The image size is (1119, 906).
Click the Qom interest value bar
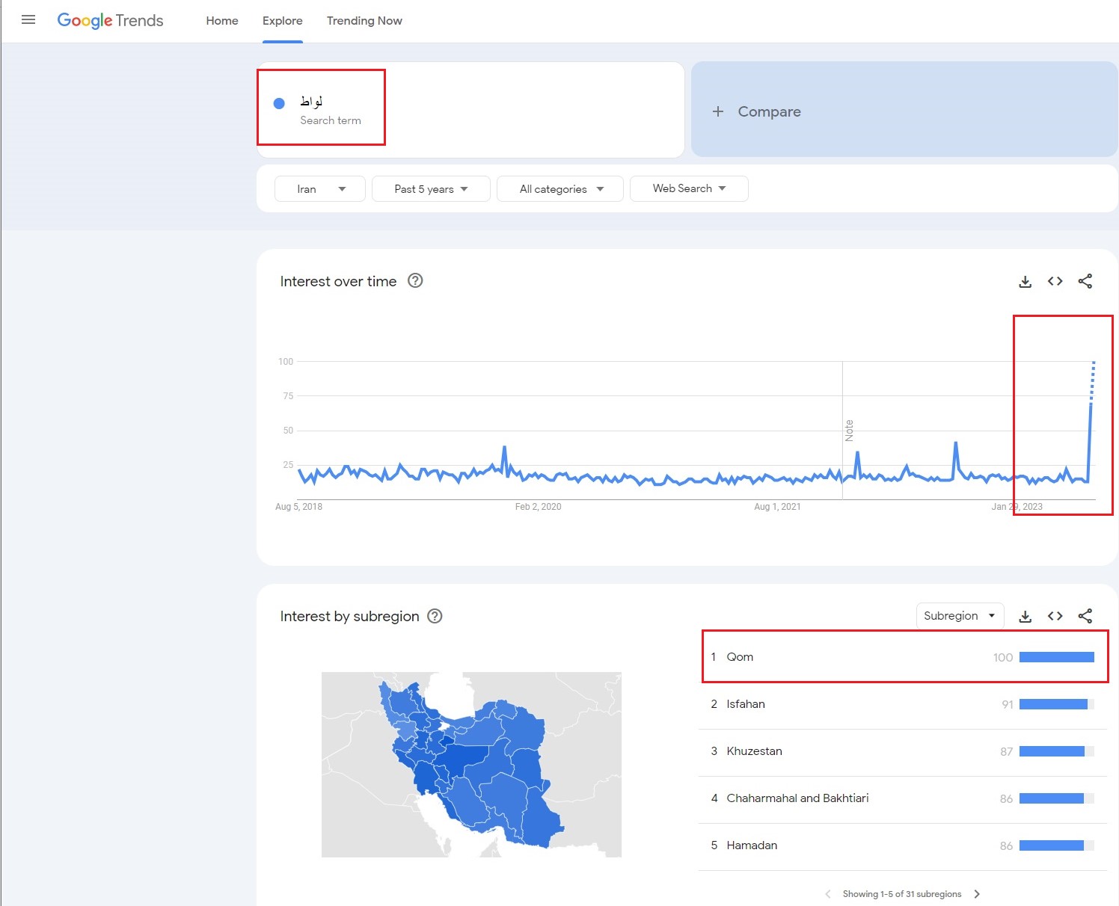pos(1057,657)
